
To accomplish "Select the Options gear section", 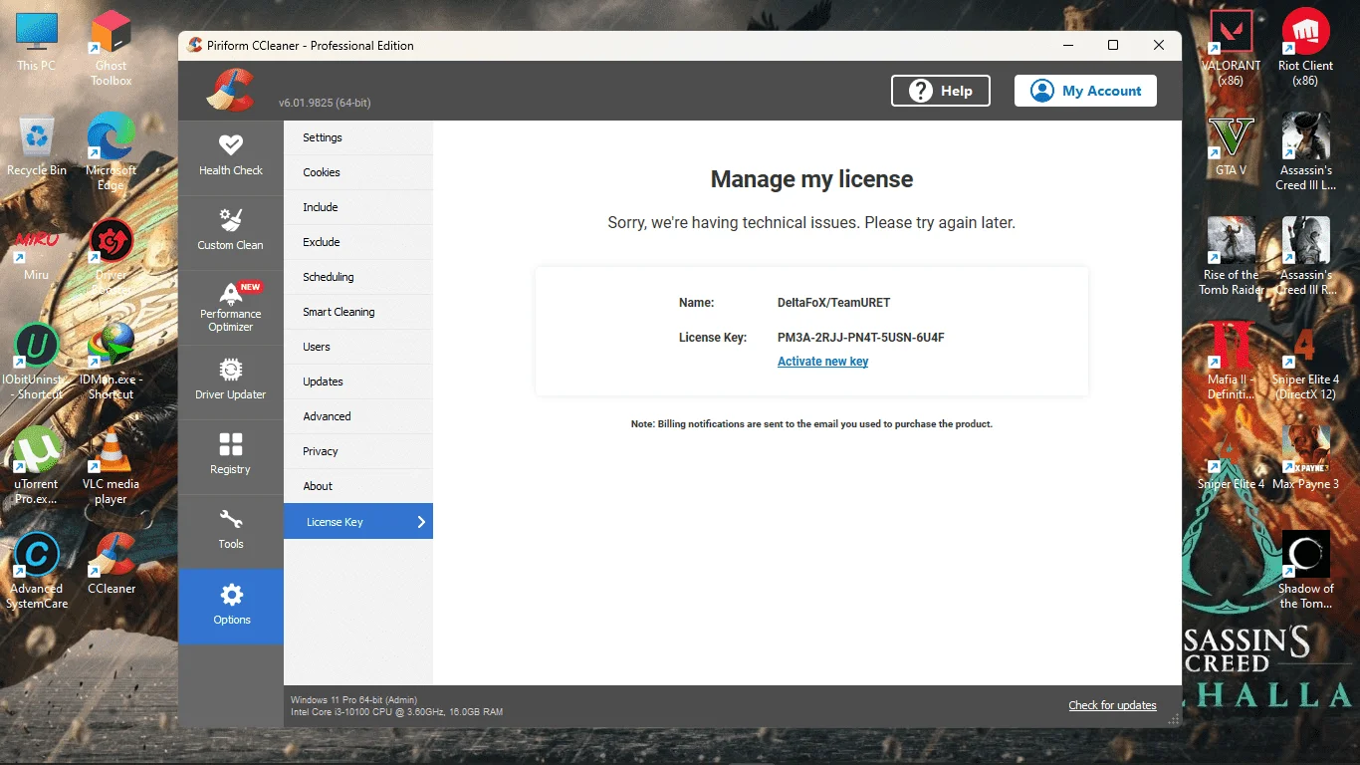I will 231,606.
